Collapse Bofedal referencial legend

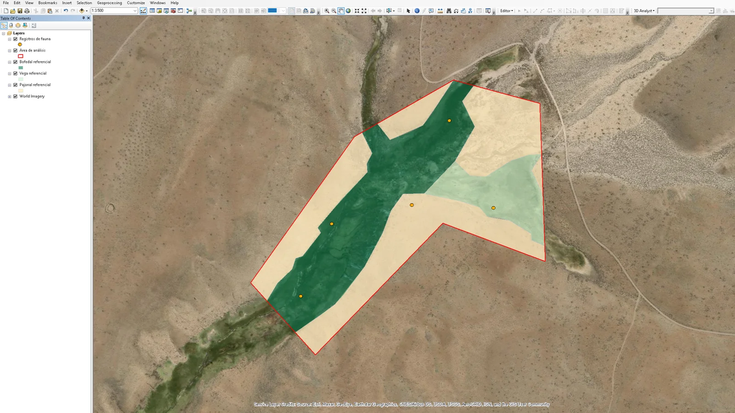pos(10,62)
